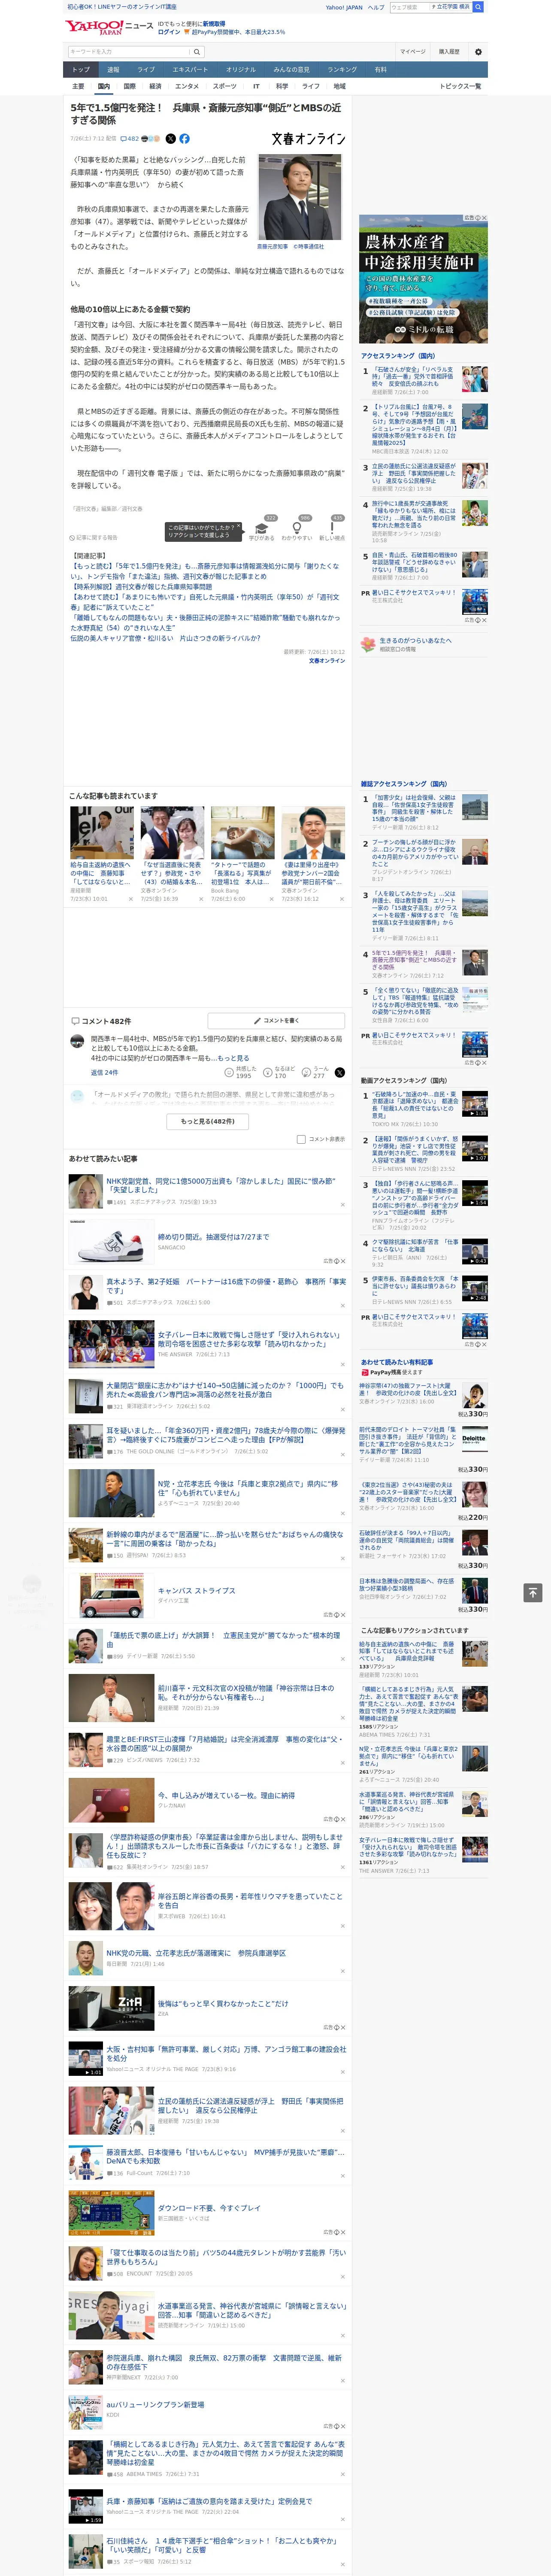Open the 速報 navigation tab
Image resolution: width=551 pixels, height=2576 pixels.
[113, 70]
